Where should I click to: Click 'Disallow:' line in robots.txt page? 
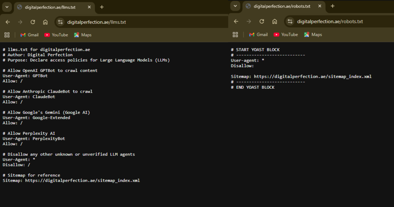(x=242, y=66)
